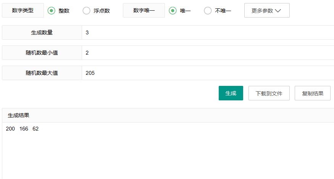
Task: Click the 随机数最大值 label cell
Action: (x=42, y=73)
